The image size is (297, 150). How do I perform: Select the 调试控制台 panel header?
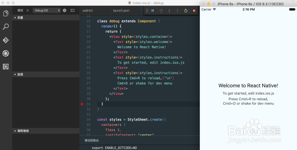(x=91, y=140)
